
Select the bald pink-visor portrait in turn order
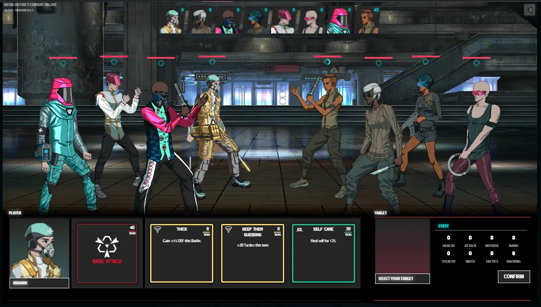pyautogui.click(x=311, y=21)
